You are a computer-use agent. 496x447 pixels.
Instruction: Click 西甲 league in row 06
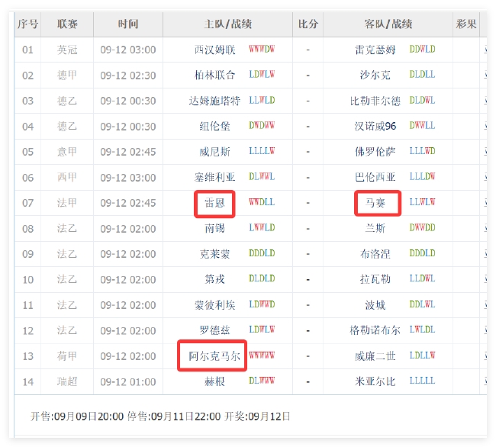(67, 177)
